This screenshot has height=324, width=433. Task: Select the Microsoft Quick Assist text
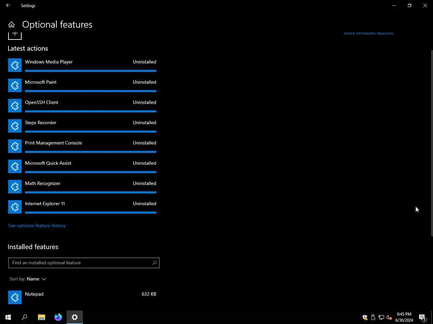48,163
